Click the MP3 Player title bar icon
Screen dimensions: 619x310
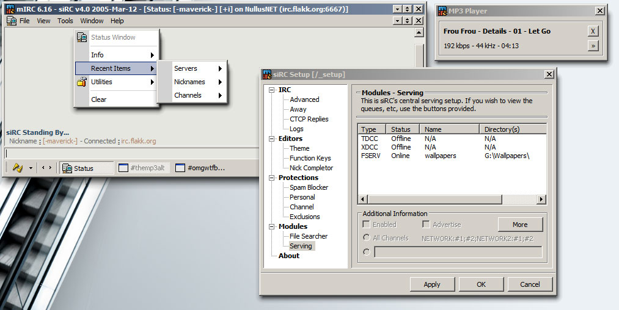(442, 11)
